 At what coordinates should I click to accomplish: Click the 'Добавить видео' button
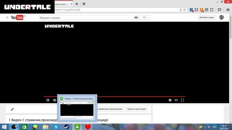pyautogui.click(x=207, y=17)
